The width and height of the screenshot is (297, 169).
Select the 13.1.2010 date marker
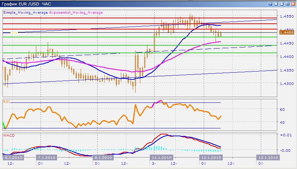pyautogui.click(x=268, y=157)
